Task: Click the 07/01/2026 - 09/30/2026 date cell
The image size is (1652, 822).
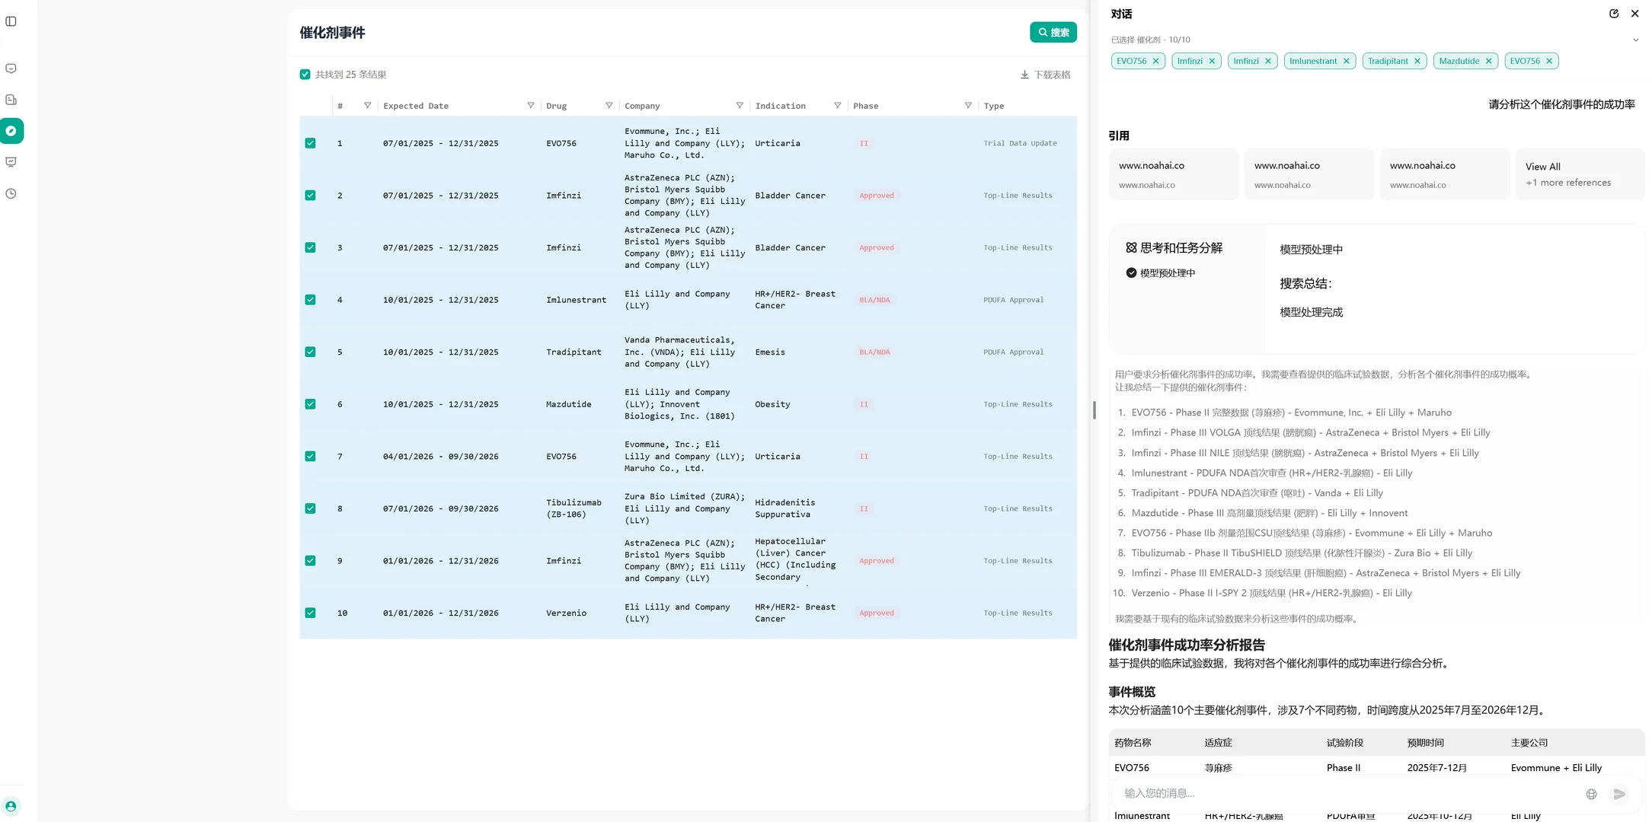Action: (x=441, y=508)
